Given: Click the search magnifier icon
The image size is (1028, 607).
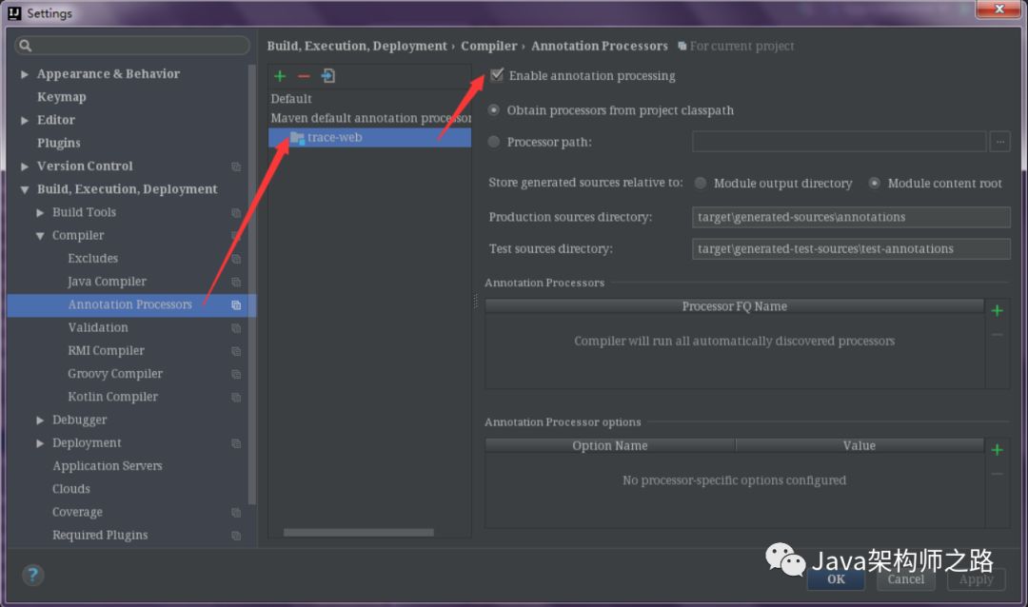Looking at the screenshot, I should tap(25, 46).
